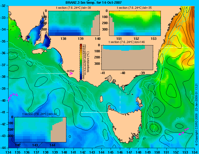Click the white dashed section line at latitude -35
This screenshot has width=199, height=154.
pos(175,47)
